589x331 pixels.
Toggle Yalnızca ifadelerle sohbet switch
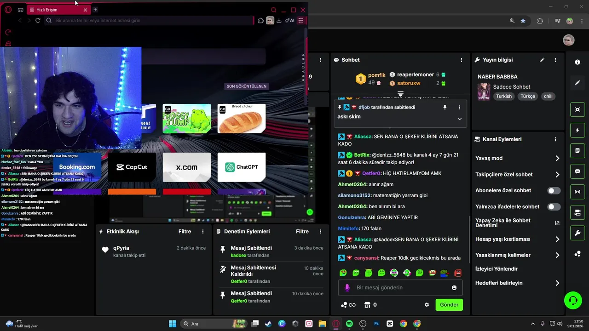coord(554,207)
